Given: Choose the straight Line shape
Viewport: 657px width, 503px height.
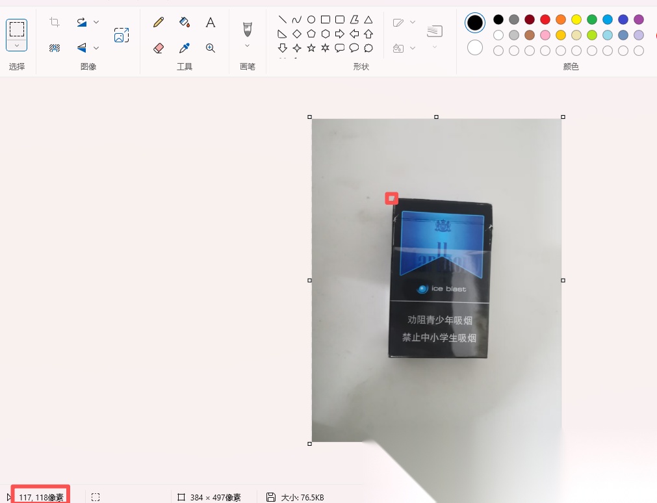Looking at the screenshot, I should click(283, 19).
